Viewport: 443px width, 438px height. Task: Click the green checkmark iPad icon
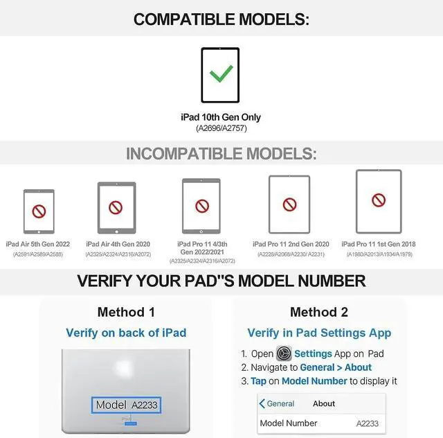coord(220,74)
